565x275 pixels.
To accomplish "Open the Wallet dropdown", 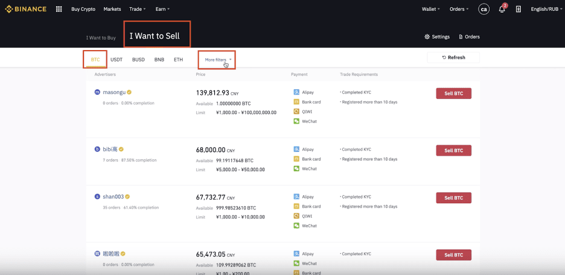I will (431, 9).
